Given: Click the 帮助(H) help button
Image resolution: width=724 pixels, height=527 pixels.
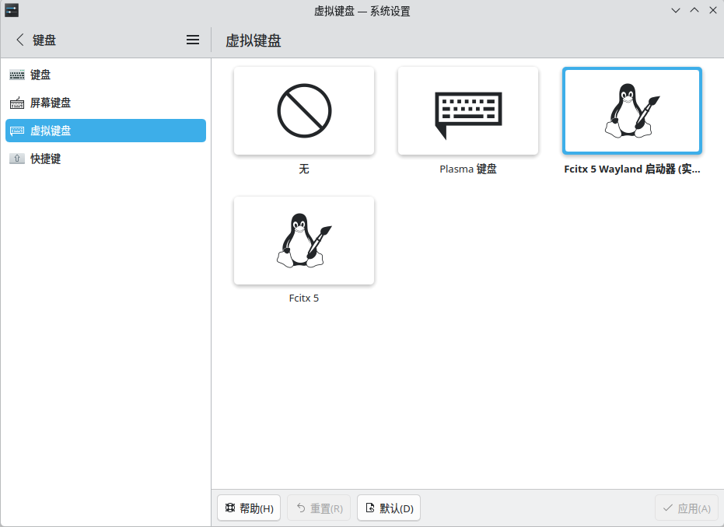Looking at the screenshot, I should click(249, 508).
